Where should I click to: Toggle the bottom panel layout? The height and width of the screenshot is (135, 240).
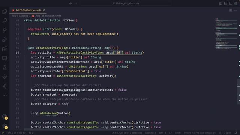(226, 3)
